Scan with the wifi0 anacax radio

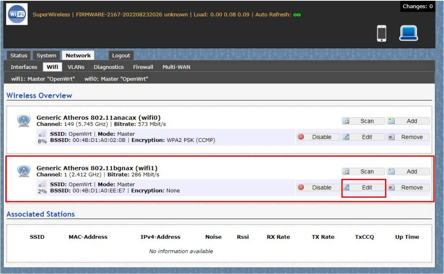click(363, 121)
